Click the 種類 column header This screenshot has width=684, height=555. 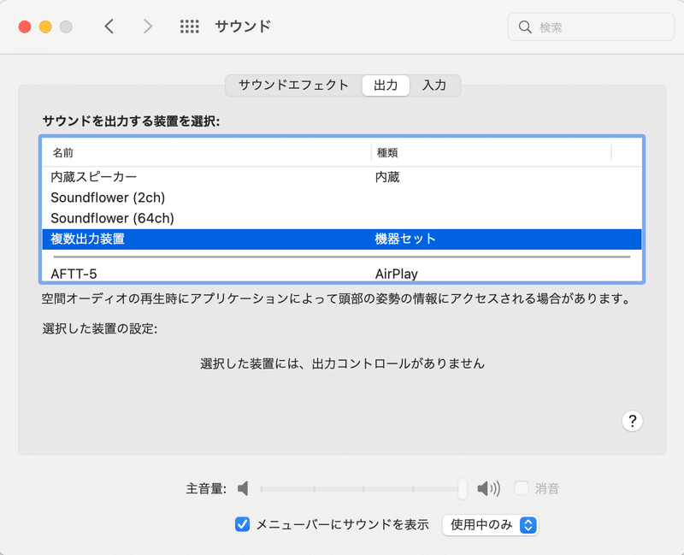491,153
